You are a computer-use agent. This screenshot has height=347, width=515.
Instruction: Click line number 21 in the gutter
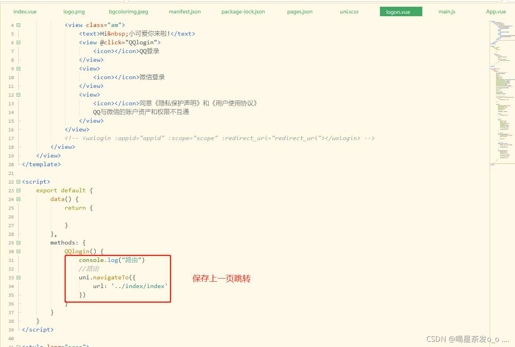click(11, 173)
